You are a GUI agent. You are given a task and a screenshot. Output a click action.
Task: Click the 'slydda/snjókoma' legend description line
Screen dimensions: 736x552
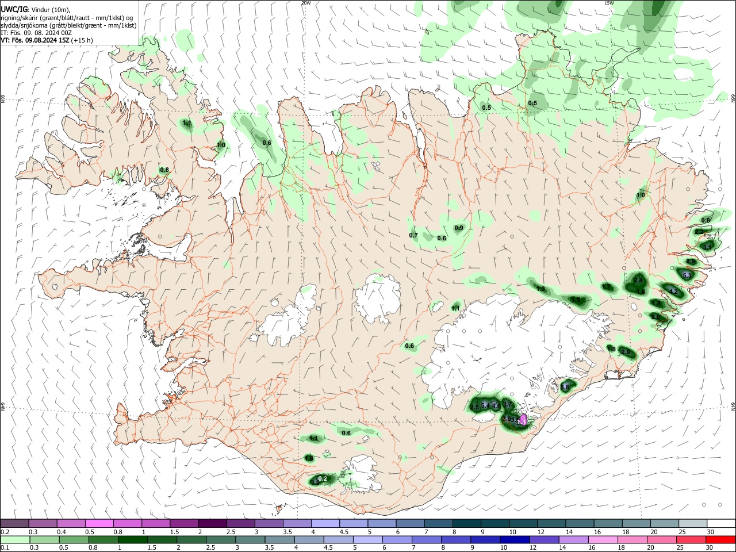(x=68, y=25)
